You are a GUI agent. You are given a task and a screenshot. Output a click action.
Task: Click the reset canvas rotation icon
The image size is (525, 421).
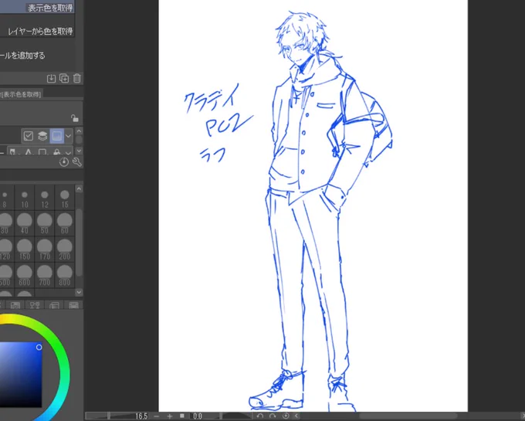point(286,416)
